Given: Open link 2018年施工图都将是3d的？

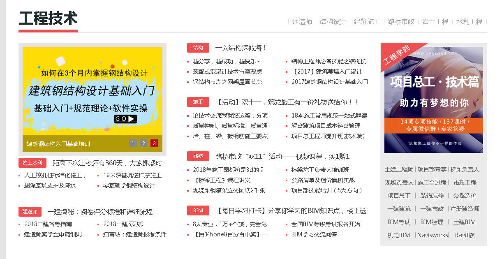Looking at the screenshot, I should (228, 170).
